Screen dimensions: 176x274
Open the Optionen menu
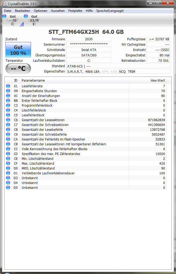tap(41, 11)
